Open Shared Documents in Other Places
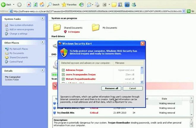Image resolution: width=196 pixels, height=128 pixels. (x=19, y=57)
